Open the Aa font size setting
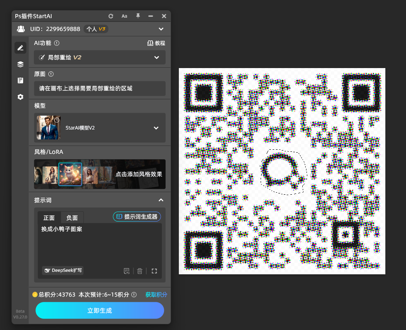Screen dimensions: 406x330 pos(124,16)
